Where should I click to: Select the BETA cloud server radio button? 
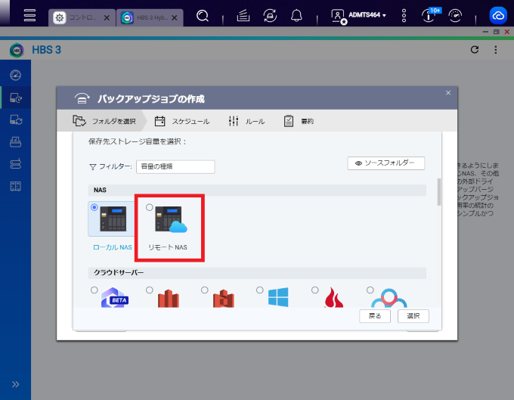tap(94, 290)
